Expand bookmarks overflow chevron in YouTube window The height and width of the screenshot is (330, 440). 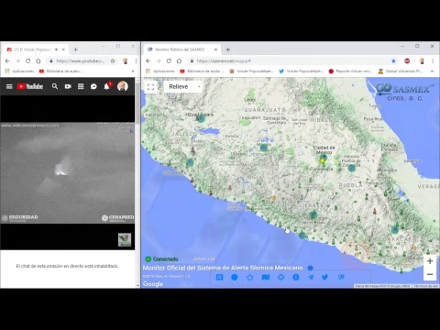tap(133, 71)
